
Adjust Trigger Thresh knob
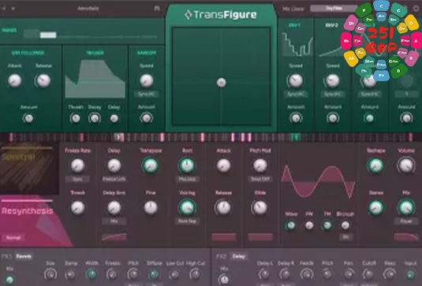(76, 118)
